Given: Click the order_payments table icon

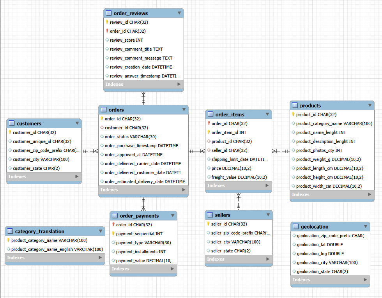Looking at the screenshot, I should (x=115, y=215).
